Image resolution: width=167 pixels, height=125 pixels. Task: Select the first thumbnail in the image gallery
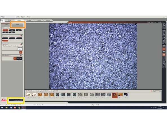click(29, 95)
